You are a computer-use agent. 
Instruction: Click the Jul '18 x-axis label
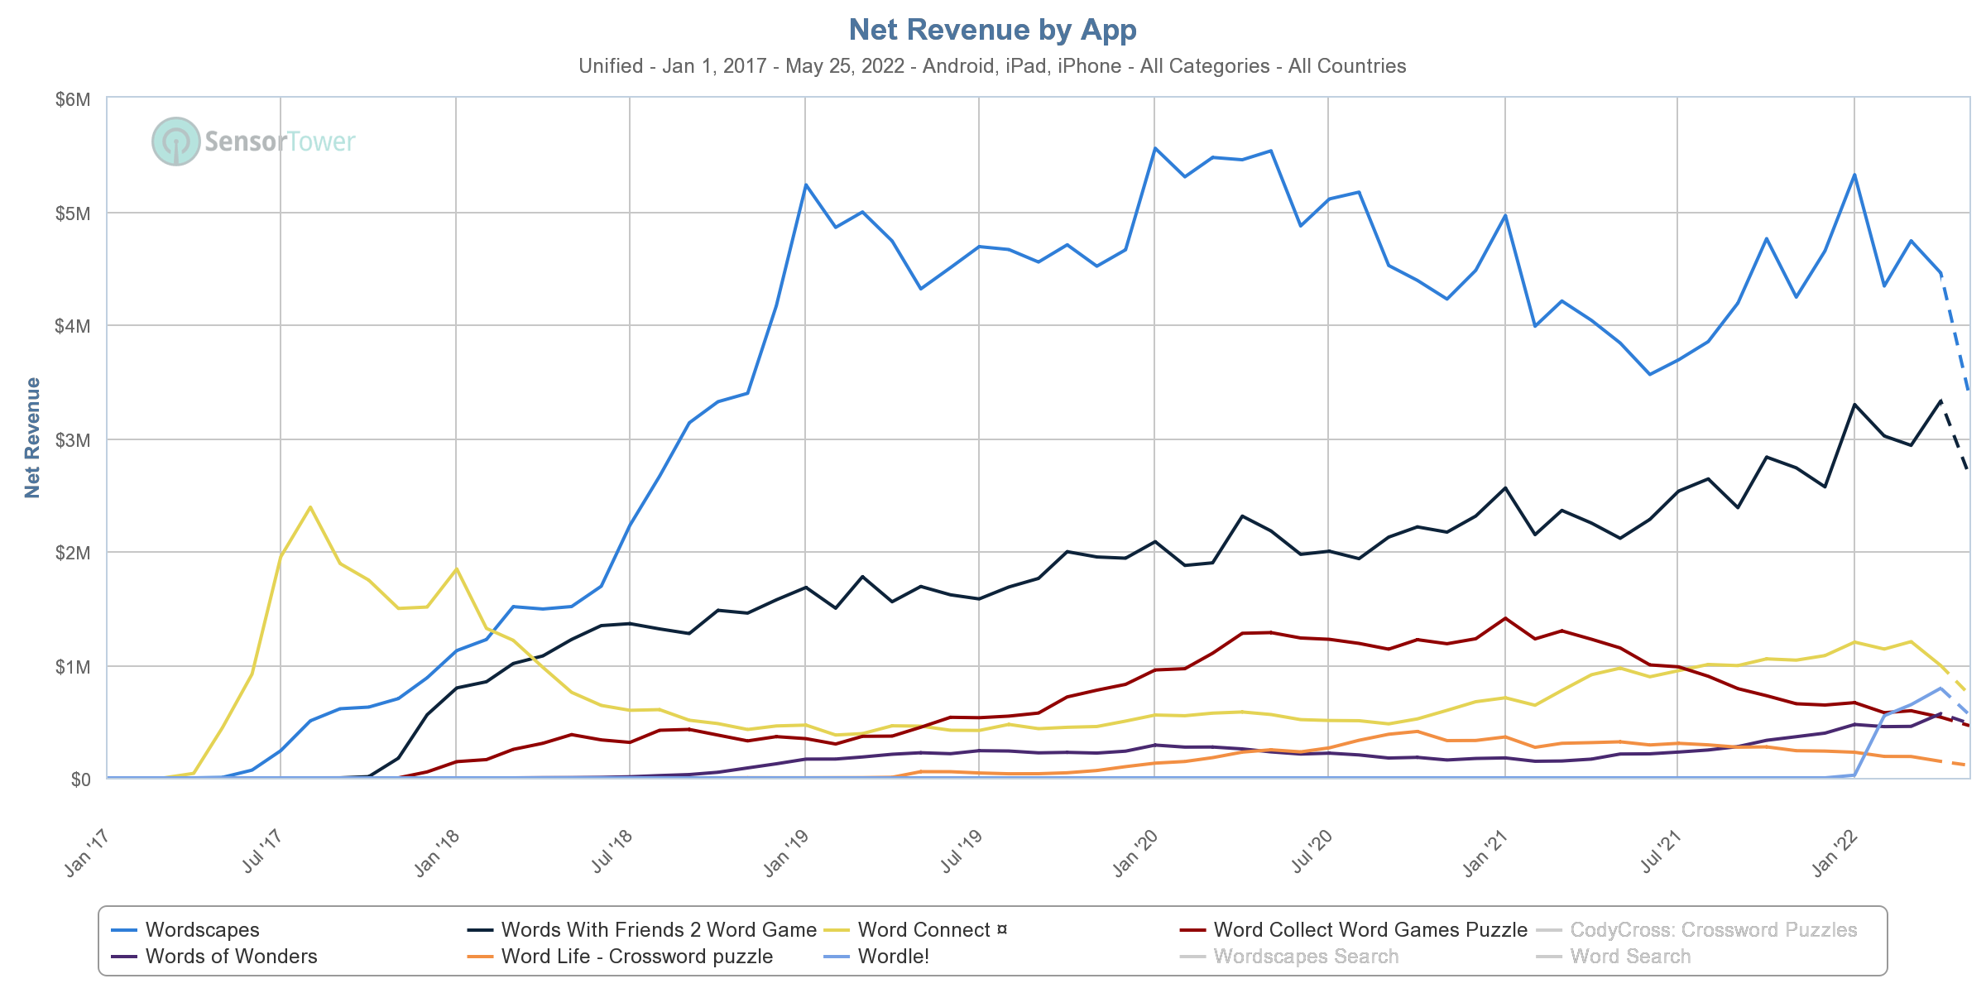pyautogui.click(x=612, y=851)
